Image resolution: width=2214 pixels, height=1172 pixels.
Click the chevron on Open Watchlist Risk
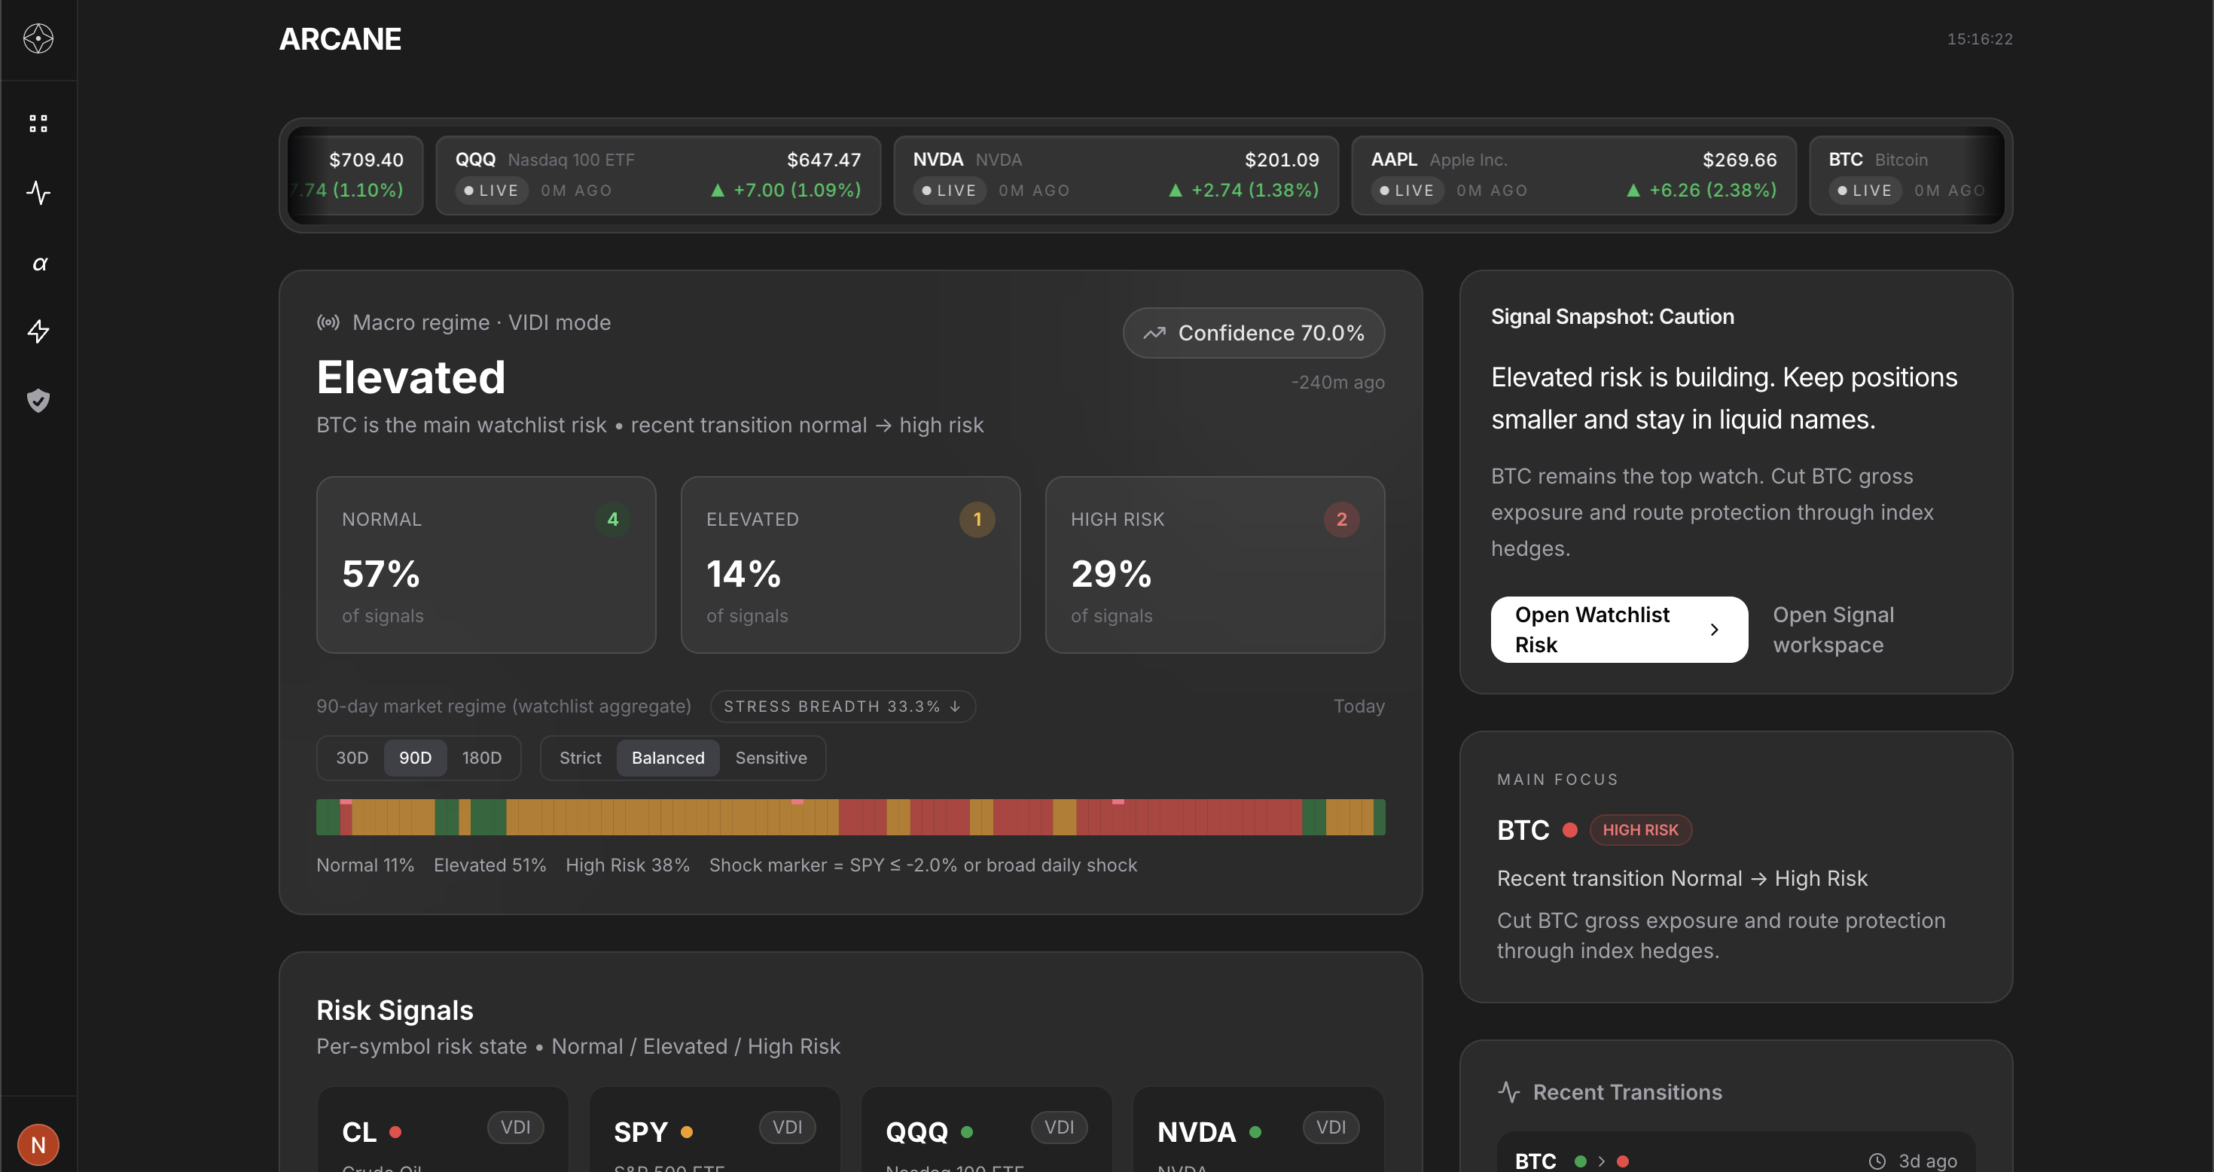click(1714, 630)
